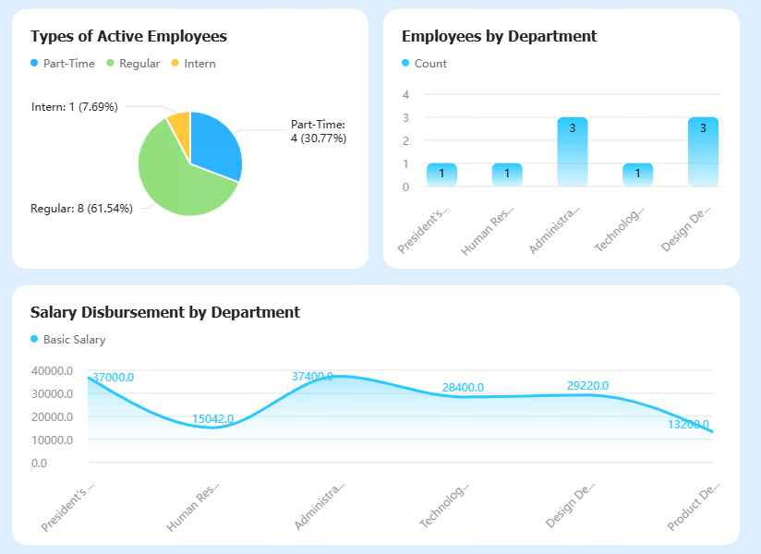Click the Design Department bar
This screenshot has width=761, height=554.
pyautogui.click(x=703, y=151)
